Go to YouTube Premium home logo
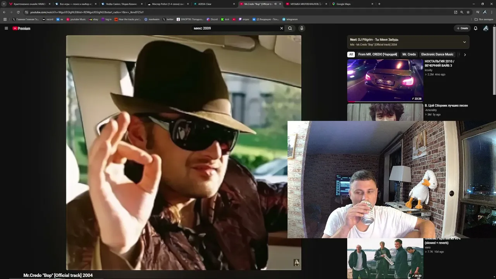Image resolution: width=496 pixels, height=279 pixels. point(21,28)
